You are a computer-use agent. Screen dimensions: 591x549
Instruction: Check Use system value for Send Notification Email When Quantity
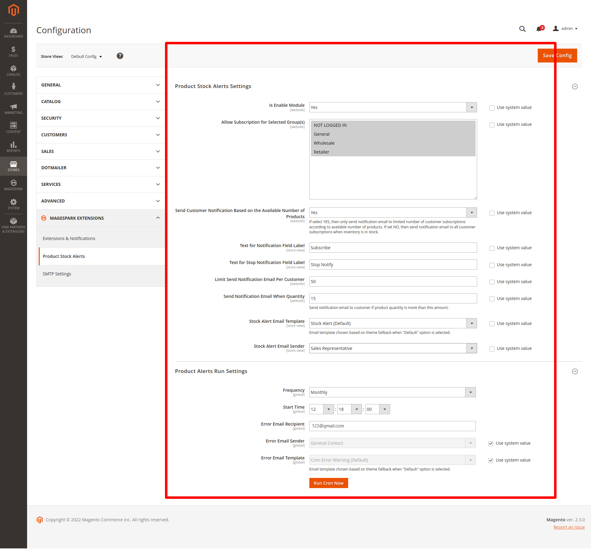[492, 299]
